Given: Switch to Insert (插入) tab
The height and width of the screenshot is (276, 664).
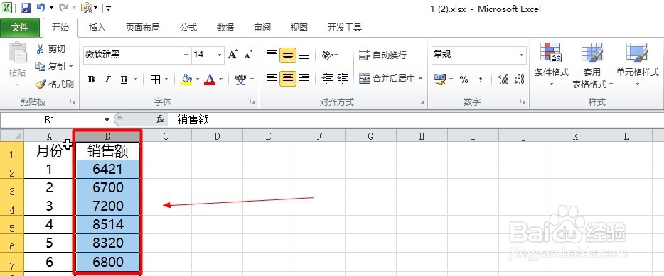Looking at the screenshot, I should click(x=97, y=28).
